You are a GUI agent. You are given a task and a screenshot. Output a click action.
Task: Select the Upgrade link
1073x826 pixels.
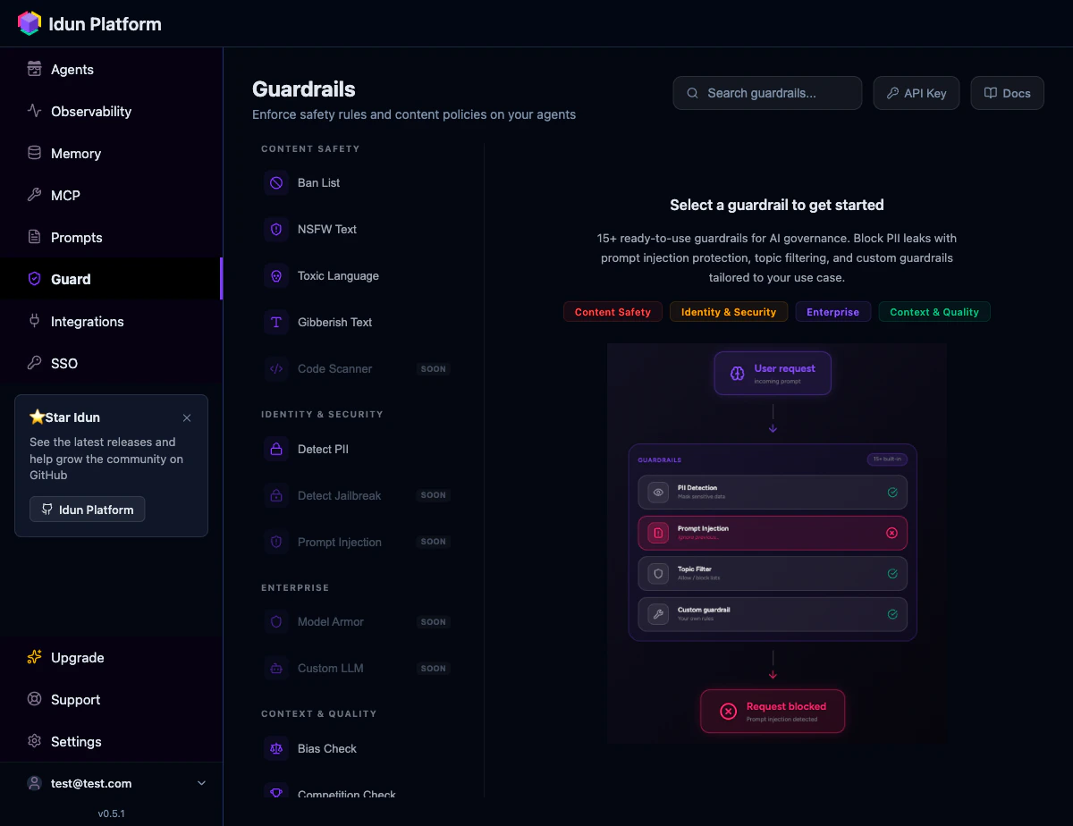coord(111,657)
